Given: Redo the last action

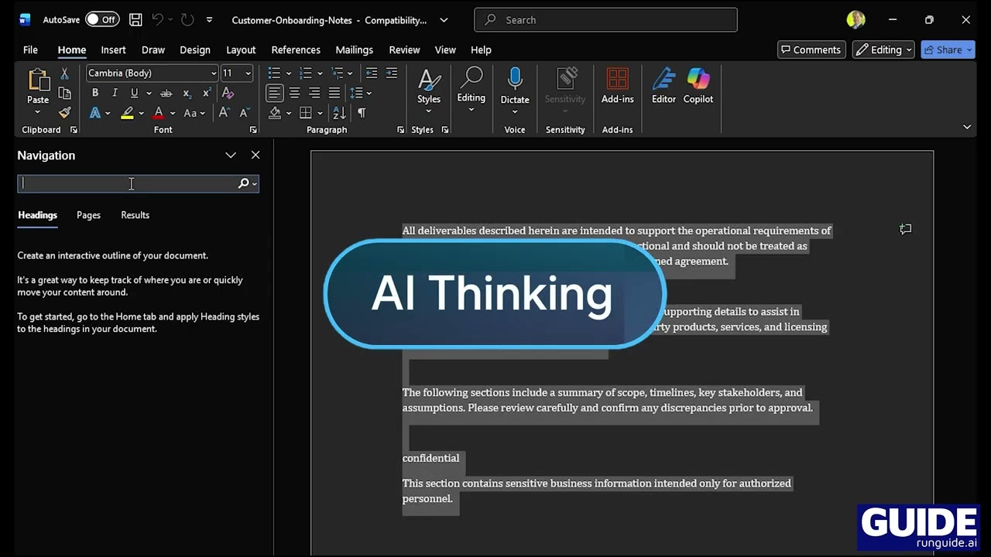Looking at the screenshot, I should pyautogui.click(x=187, y=20).
